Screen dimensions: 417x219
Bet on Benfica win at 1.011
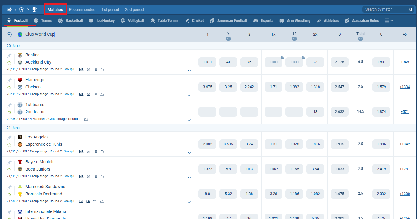(x=207, y=62)
